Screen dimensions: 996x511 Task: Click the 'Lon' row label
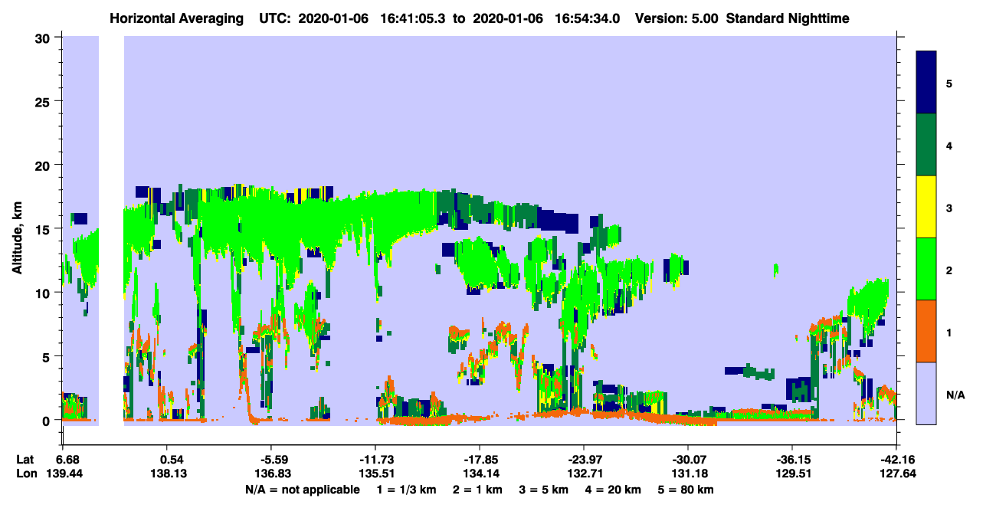[x=25, y=473]
